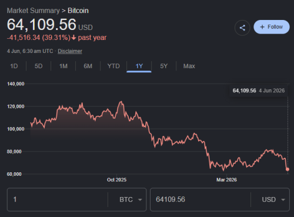Click the USD amount field showing 64109.56
Screen dimensions: 294x217
click(201, 199)
